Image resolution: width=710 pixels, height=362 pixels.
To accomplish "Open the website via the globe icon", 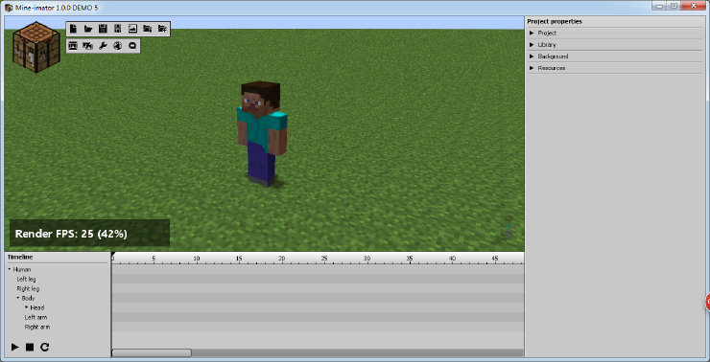I will [x=118, y=46].
